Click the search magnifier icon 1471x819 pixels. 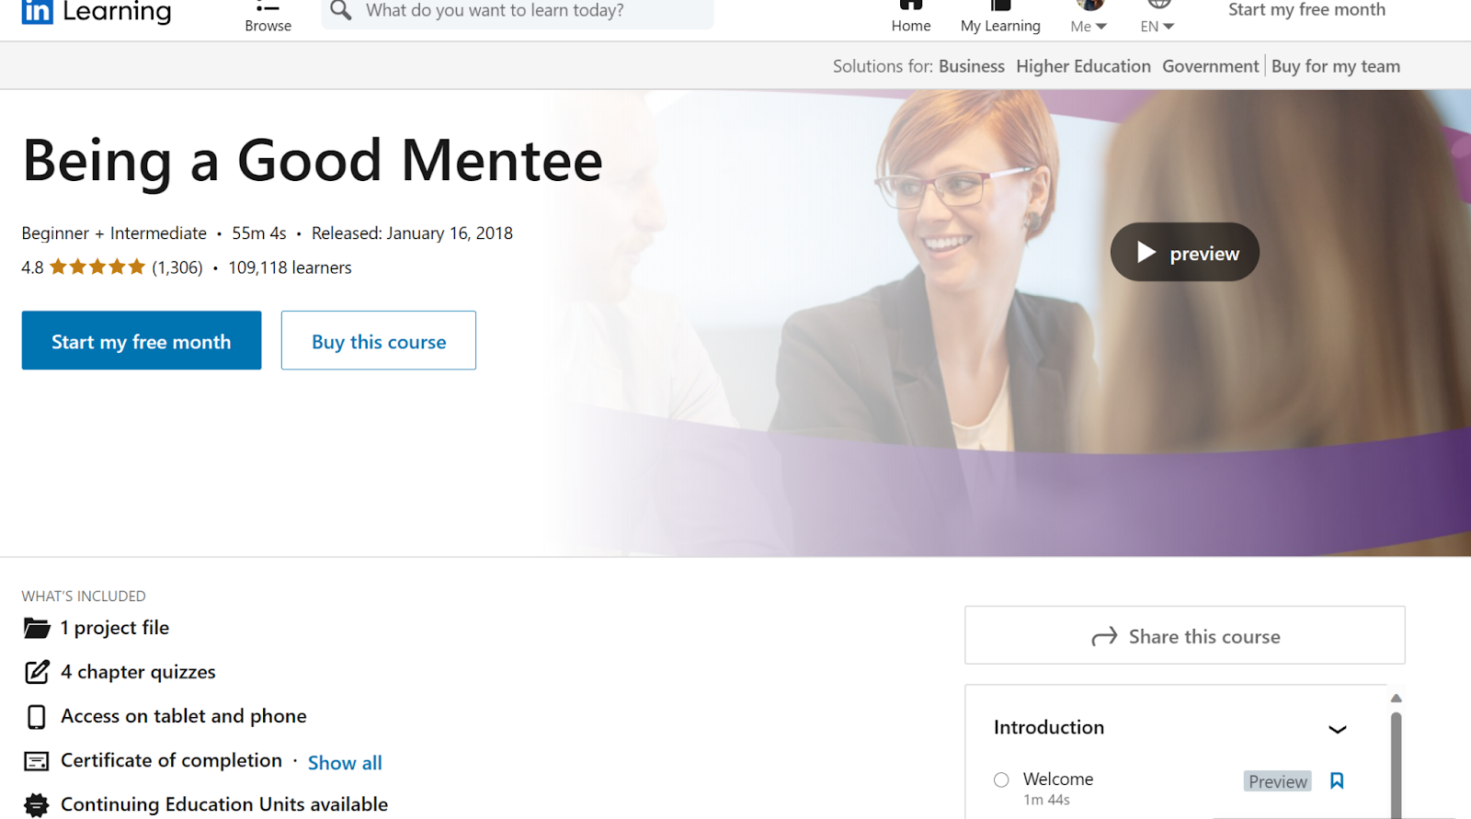pyautogui.click(x=339, y=11)
